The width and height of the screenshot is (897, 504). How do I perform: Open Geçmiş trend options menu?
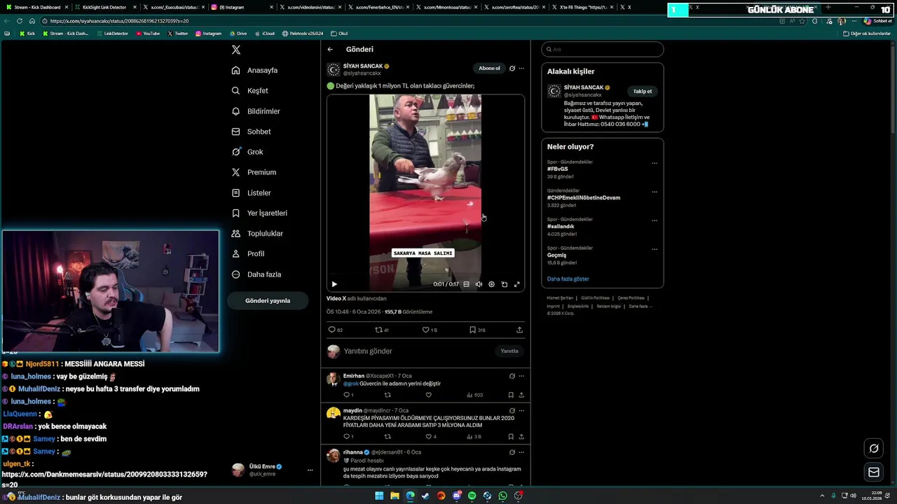(x=655, y=249)
